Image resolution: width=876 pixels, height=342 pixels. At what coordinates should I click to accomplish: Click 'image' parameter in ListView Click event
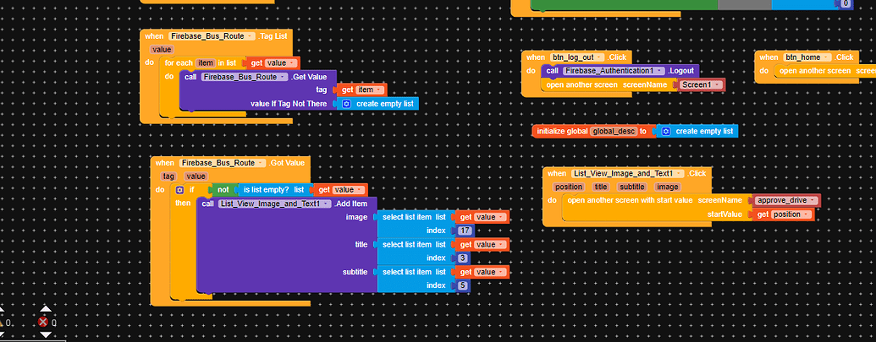point(667,187)
